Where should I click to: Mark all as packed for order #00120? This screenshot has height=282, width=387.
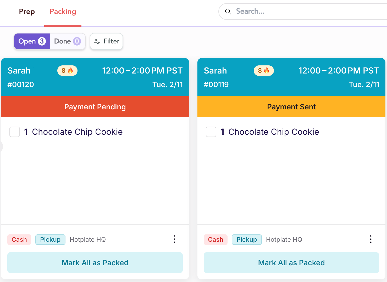tap(95, 263)
